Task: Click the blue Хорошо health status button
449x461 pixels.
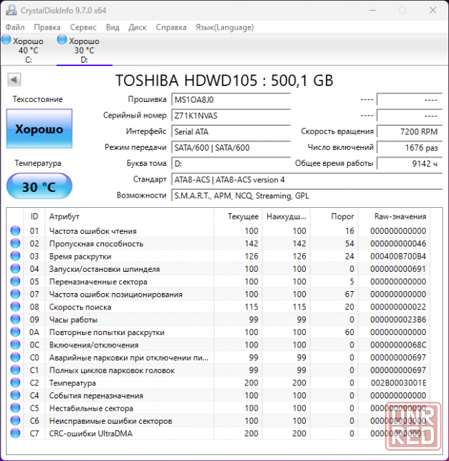Action: tap(39, 129)
